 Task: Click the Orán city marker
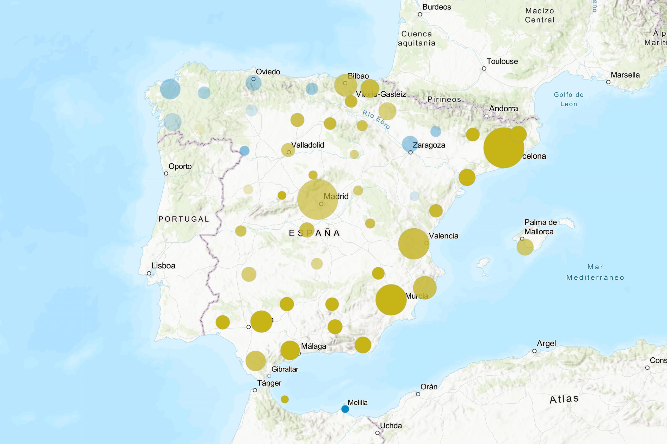[418, 394]
